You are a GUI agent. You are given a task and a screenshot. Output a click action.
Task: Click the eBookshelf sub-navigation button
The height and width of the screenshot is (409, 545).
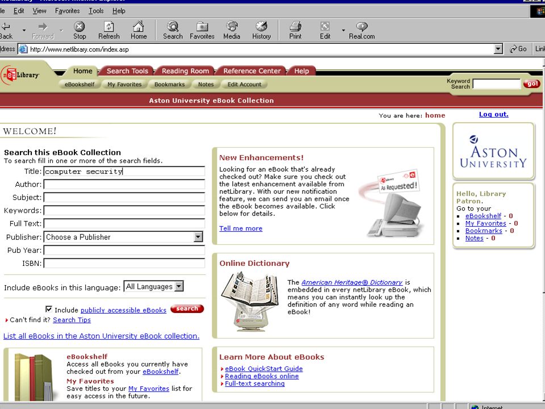point(79,84)
